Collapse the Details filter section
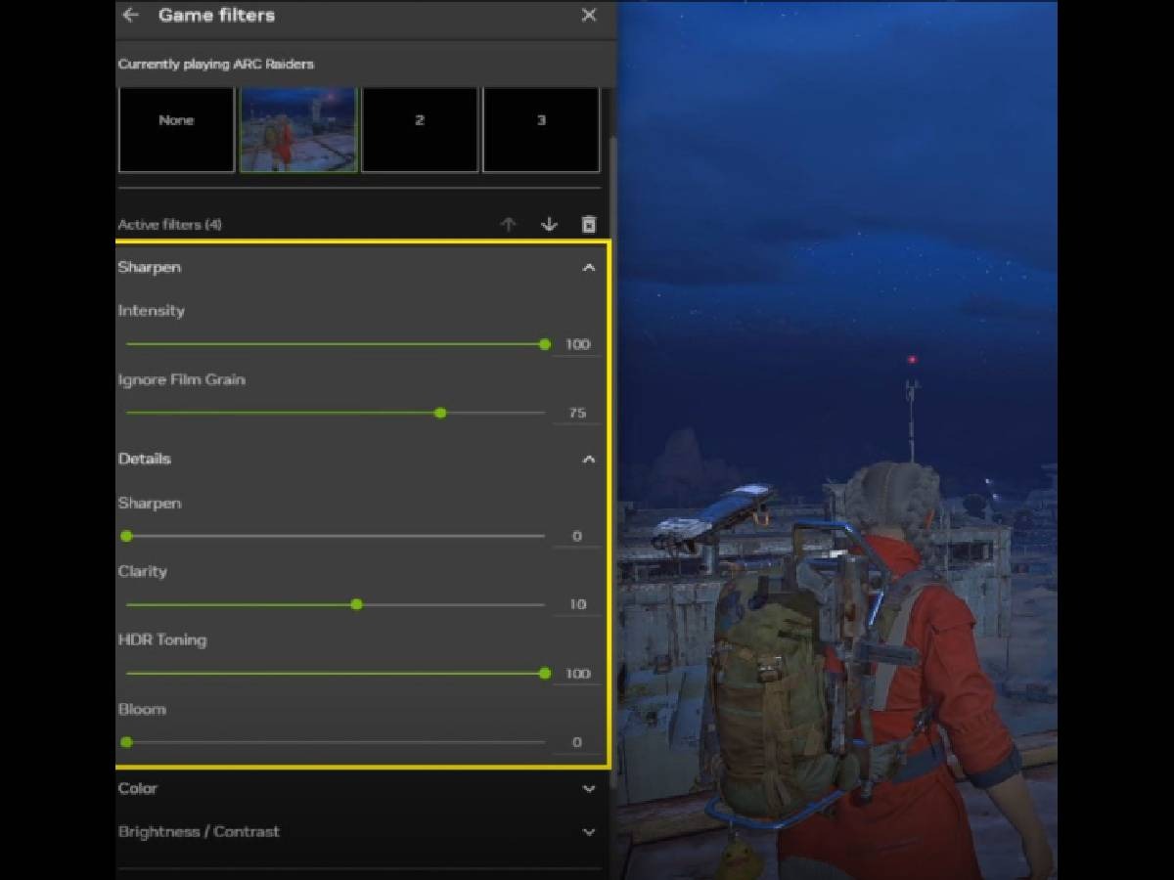 click(x=588, y=459)
